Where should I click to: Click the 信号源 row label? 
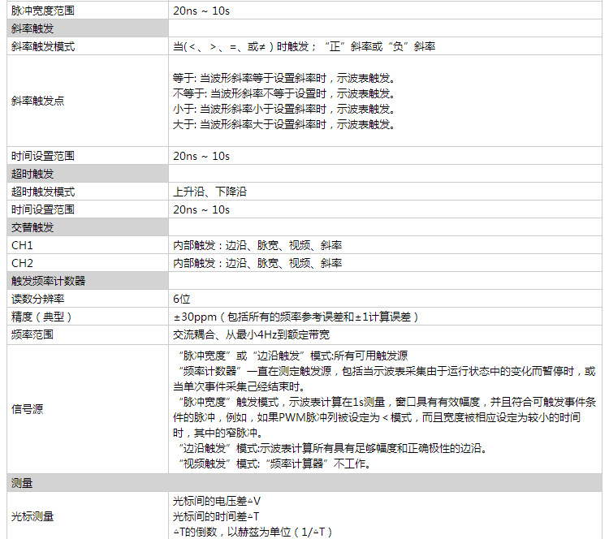(27, 409)
